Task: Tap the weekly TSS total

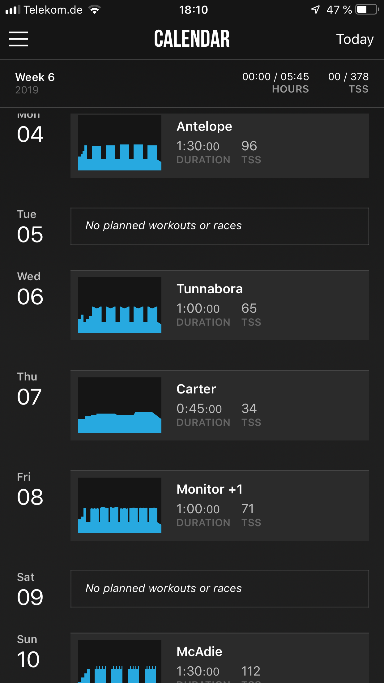Action: 348,83
